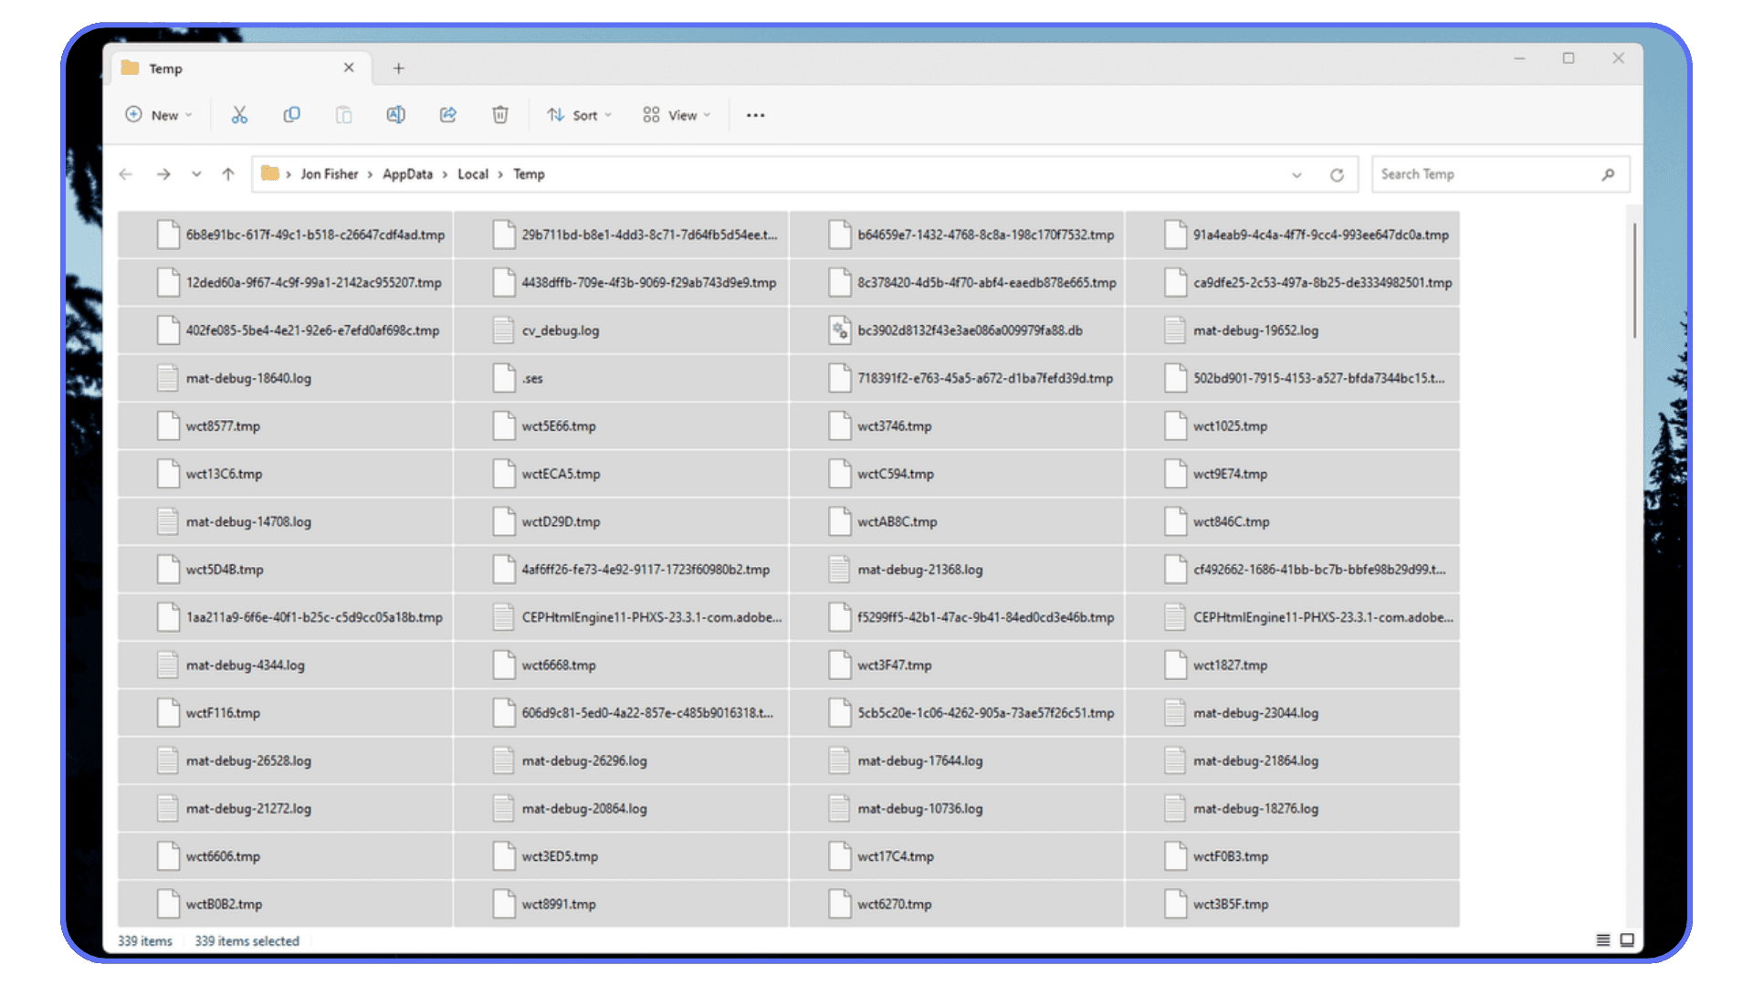
Task: Share selected files with the Share icon
Action: [447, 114]
